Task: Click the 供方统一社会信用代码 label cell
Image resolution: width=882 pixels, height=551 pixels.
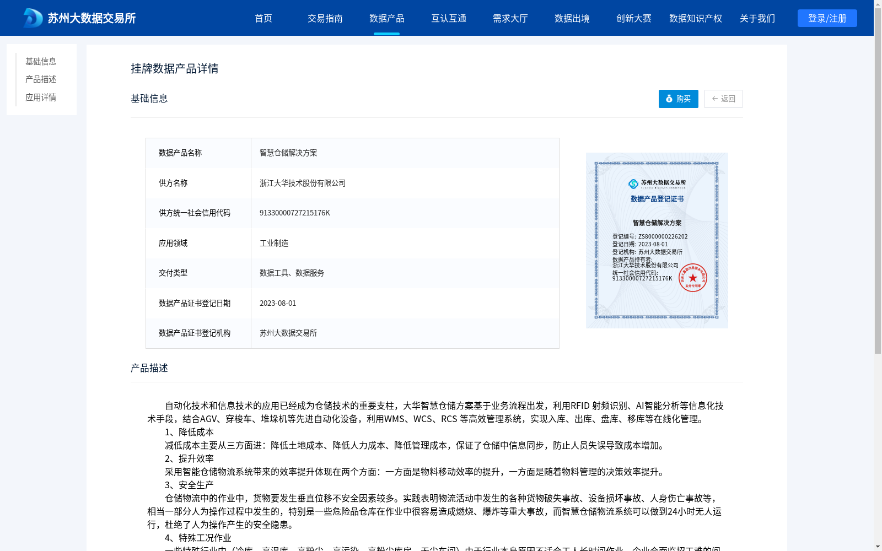Action: (198, 213)
